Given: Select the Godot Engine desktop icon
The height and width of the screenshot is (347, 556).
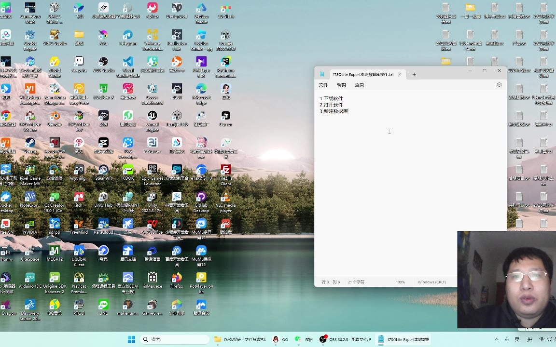Looking at the screenshot, I should click(x=30, y=38).
